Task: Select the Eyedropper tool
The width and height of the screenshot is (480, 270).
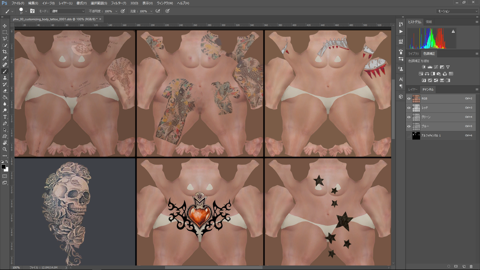Action: [5, 58]
